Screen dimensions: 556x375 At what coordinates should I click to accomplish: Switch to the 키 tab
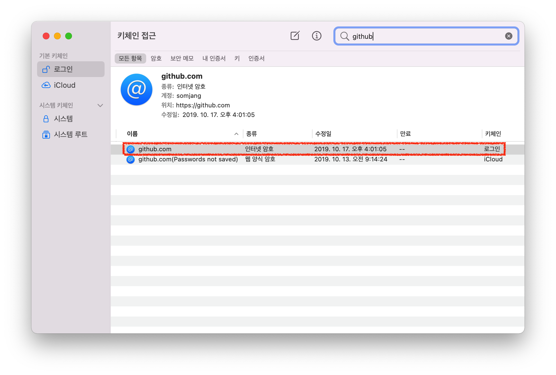237,58
